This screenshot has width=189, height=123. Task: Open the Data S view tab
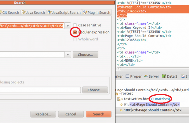tap(169, 76)
